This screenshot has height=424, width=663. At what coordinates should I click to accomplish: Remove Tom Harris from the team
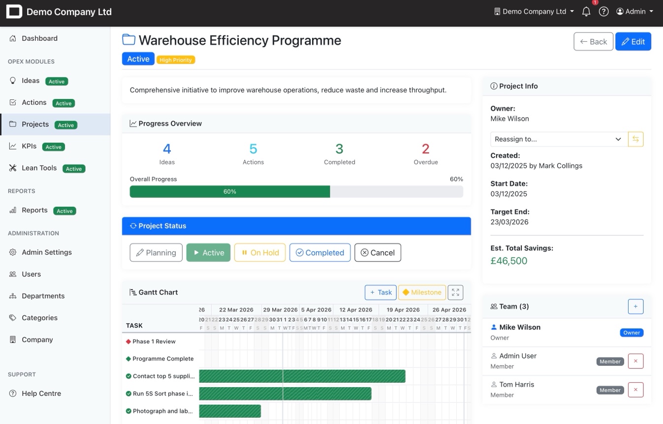(635, 390)
